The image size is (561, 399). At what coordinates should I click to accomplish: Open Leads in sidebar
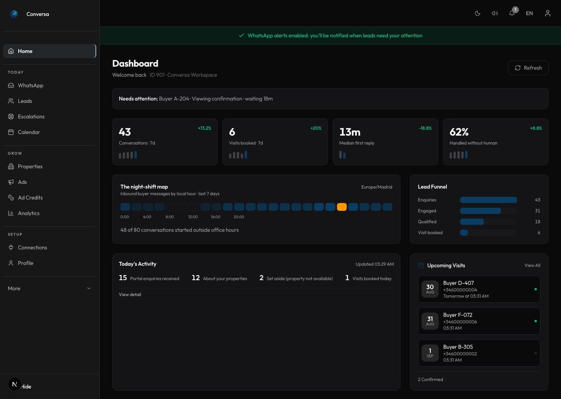(49, 101)
